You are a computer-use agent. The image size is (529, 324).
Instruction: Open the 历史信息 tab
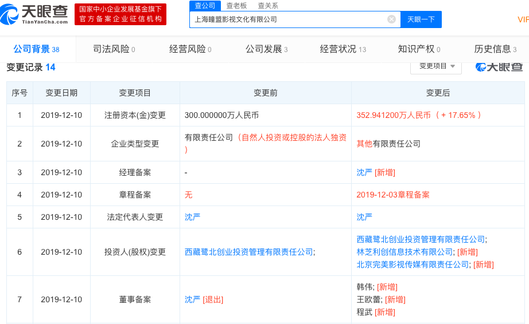pos(495,49)
